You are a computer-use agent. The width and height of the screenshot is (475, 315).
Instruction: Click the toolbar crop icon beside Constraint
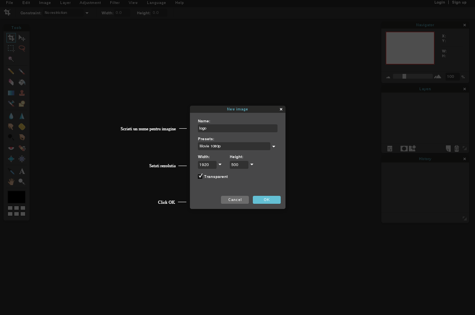7,12
